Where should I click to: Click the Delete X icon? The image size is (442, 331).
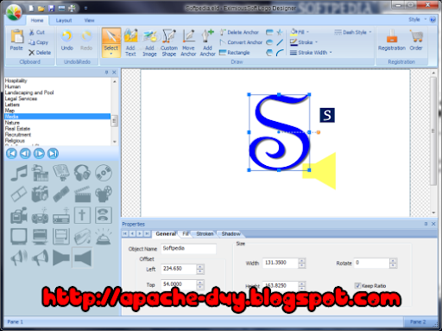pos(32,53)
